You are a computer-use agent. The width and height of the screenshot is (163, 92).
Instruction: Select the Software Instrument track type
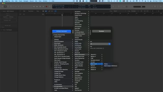coord(62,31)
